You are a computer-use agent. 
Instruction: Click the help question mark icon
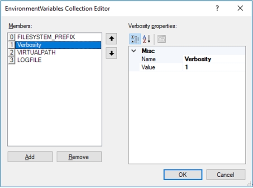tap(217, 8)
